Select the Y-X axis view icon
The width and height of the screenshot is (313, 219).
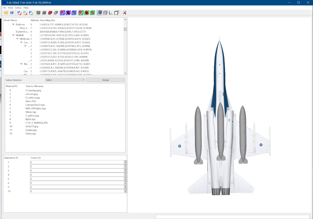(25, 13)
